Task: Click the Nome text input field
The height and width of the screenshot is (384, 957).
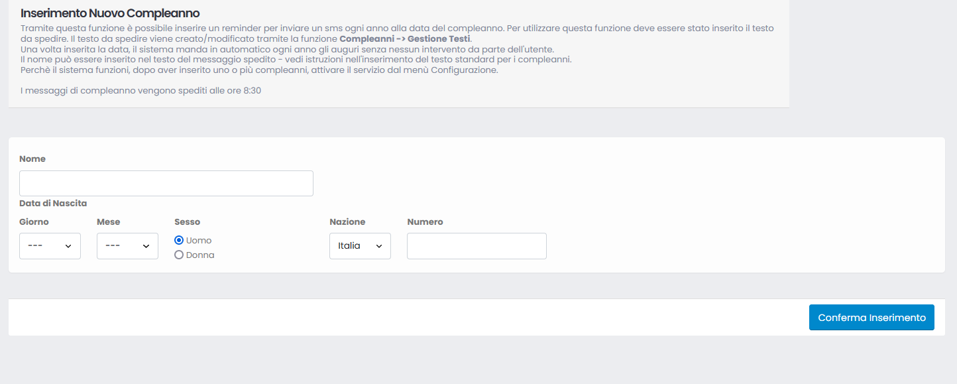Action: tap(166, 183)
